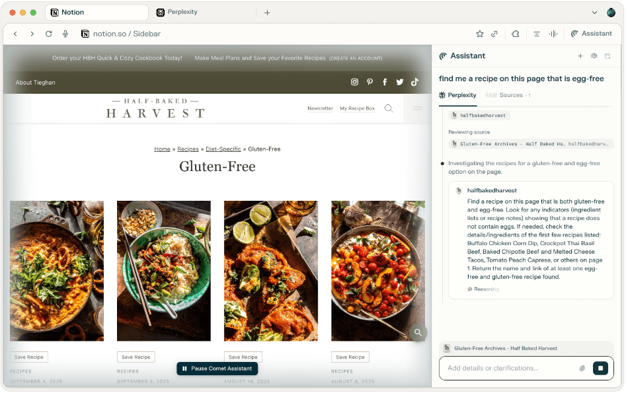Open the site search magnifier icon
The image size is (628, 393).
[x=389, y=108]
